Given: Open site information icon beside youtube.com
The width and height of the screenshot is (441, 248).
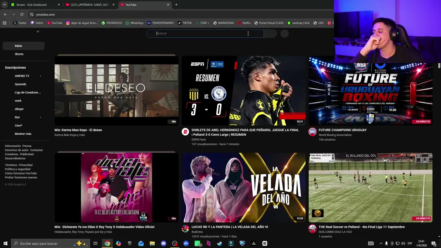Looking at the screenshot, I should pos(31,14).
